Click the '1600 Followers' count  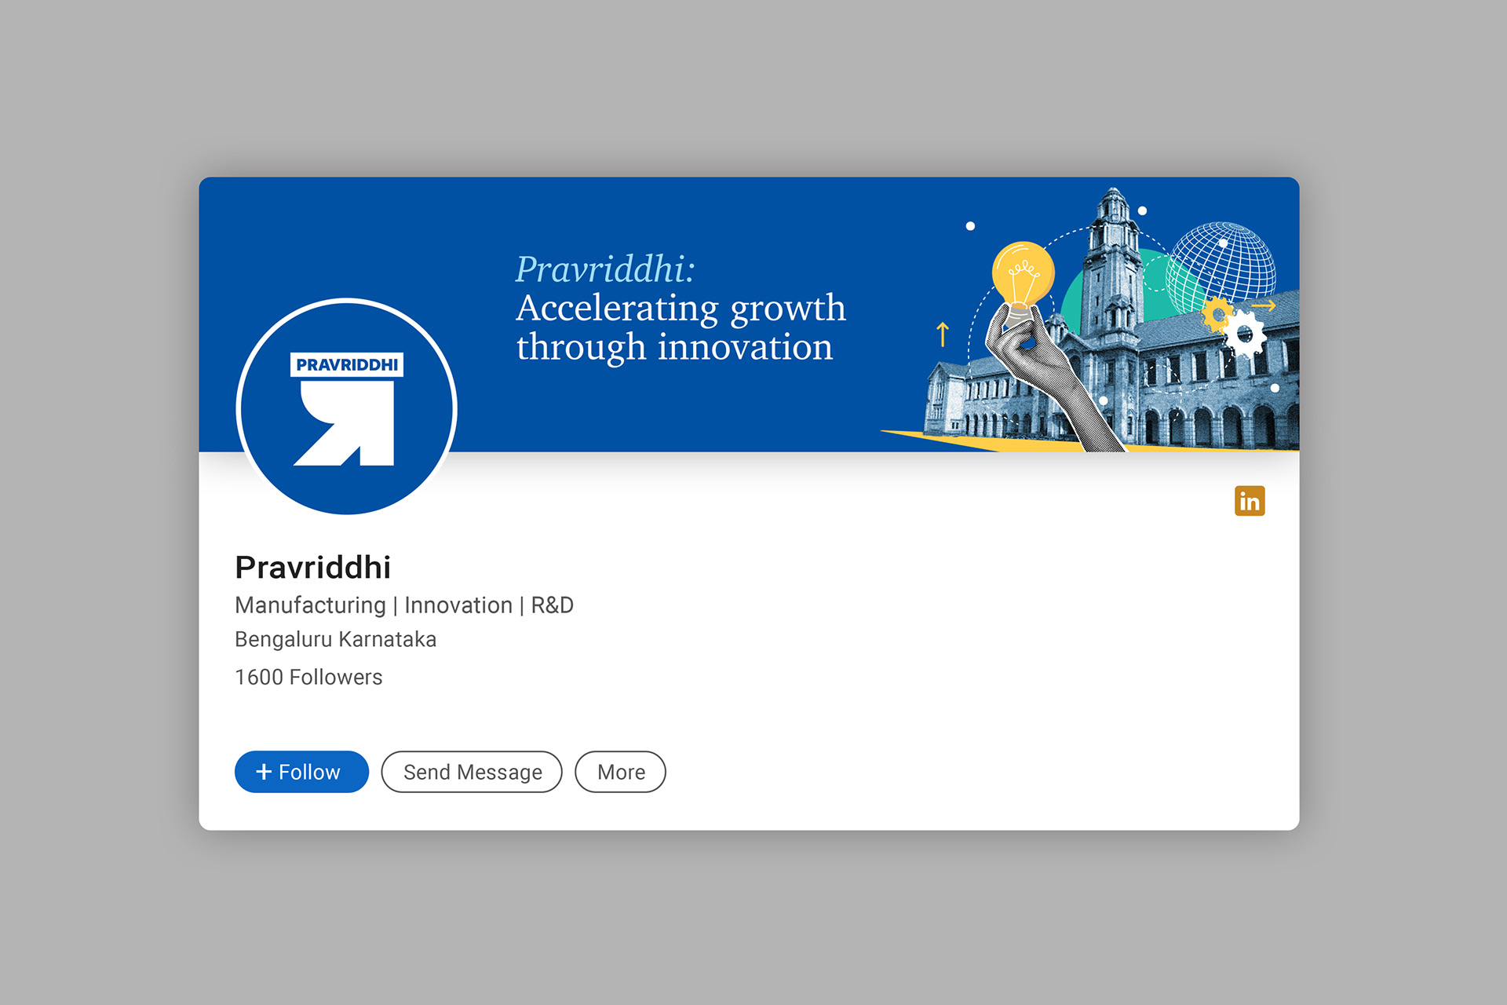click(x=308, y=677)
